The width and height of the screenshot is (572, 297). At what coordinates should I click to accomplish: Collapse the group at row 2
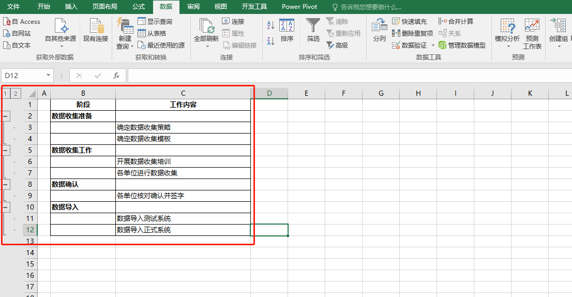tap(6, 116)
